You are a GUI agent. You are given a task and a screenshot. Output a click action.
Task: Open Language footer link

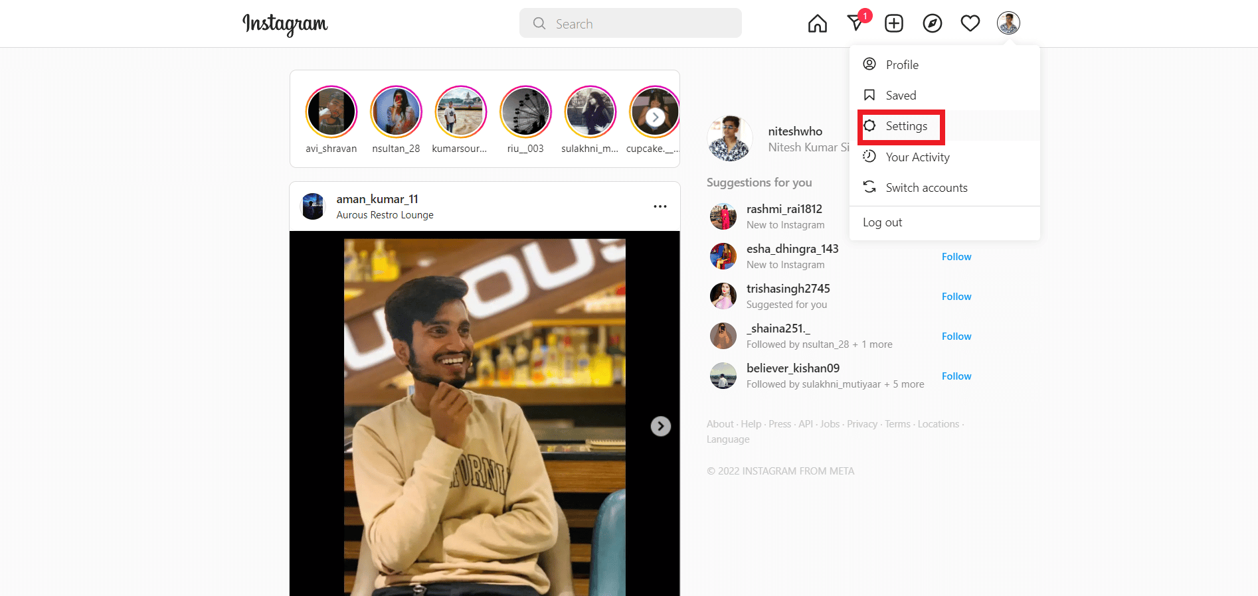point(728,439)
